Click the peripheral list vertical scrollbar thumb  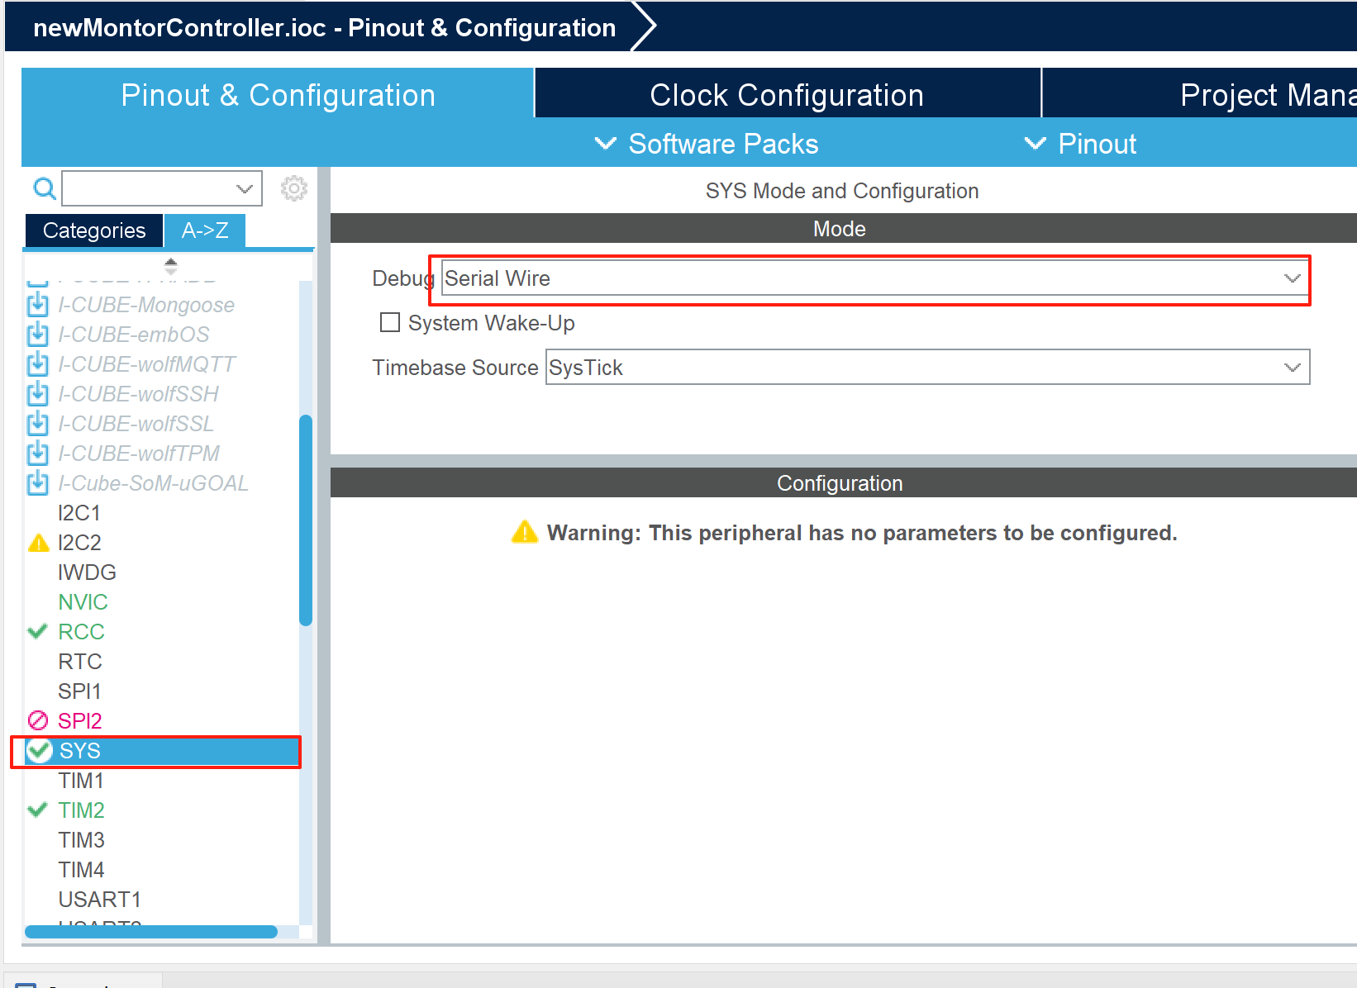click(306, 520)
